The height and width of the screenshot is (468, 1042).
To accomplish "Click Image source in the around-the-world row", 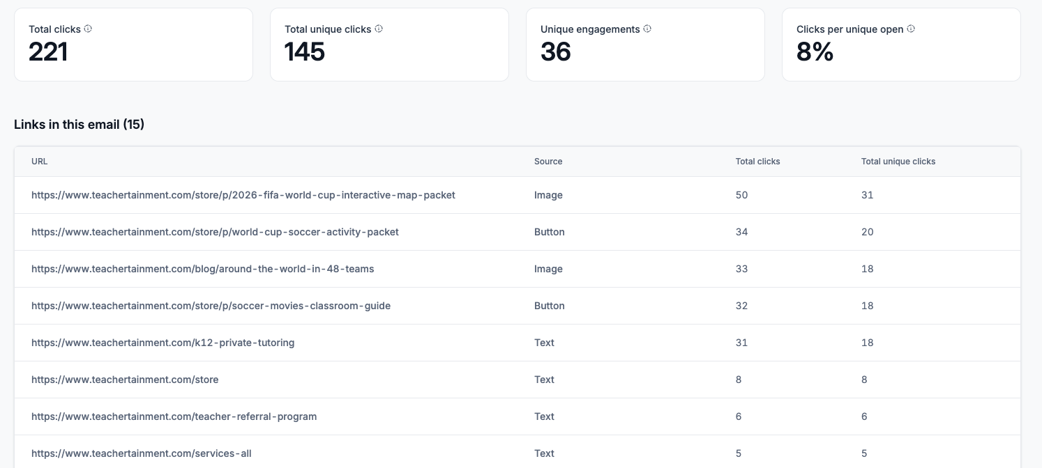I will coord(548,269).
